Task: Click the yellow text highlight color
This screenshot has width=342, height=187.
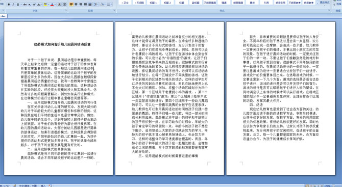Action: pyautogui.click(x=45, y=5)
